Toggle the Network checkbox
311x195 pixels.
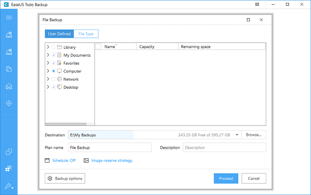(53, 79)
